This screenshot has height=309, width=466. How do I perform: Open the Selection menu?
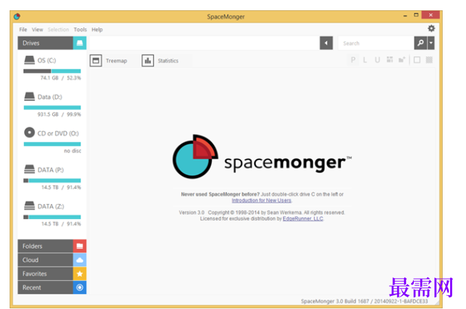coord(58,30)
